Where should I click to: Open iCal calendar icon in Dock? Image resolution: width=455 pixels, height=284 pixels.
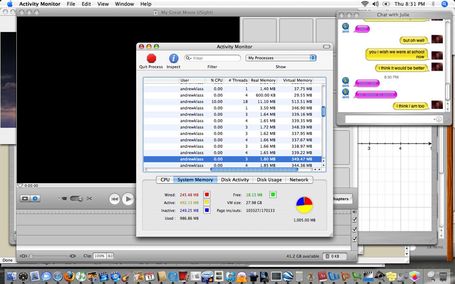pos(149,277)
